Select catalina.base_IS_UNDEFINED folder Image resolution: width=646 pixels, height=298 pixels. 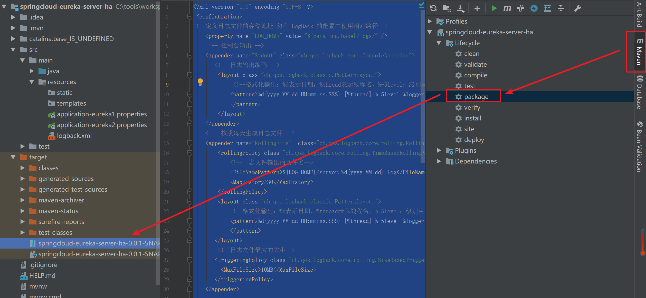(67, 39)
